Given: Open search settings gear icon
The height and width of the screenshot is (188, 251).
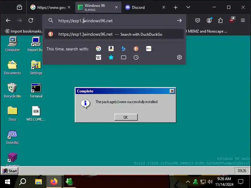Looking at the screenshot, I should (x=179, y=57).
